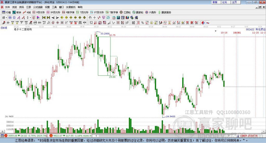Open the 浏览 menu

point(15,7)
